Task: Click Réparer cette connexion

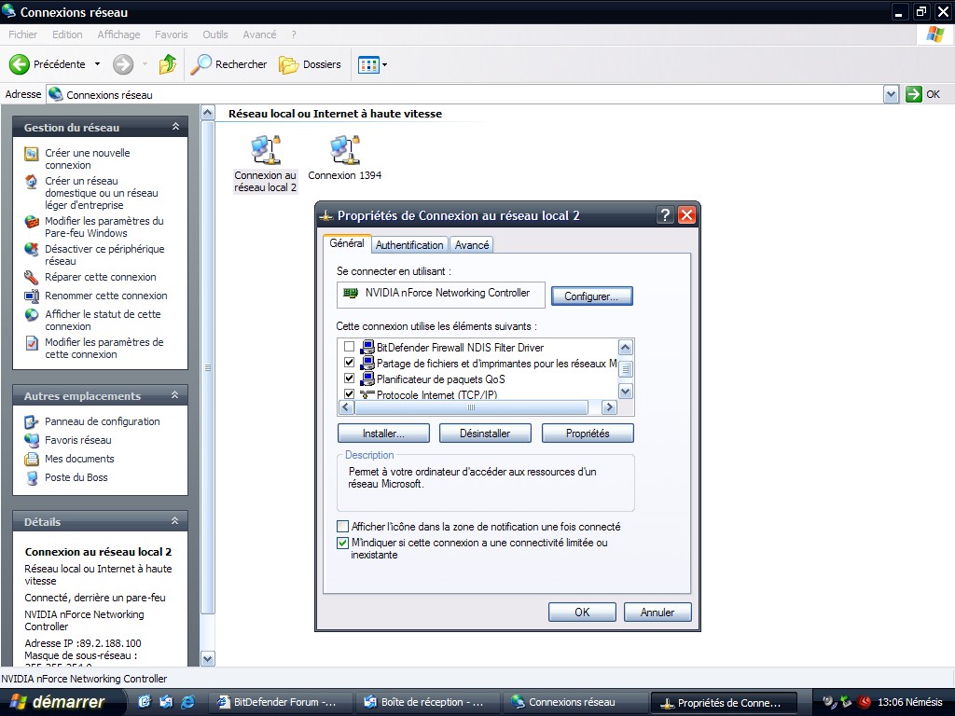Action: (x=101, y=277)
